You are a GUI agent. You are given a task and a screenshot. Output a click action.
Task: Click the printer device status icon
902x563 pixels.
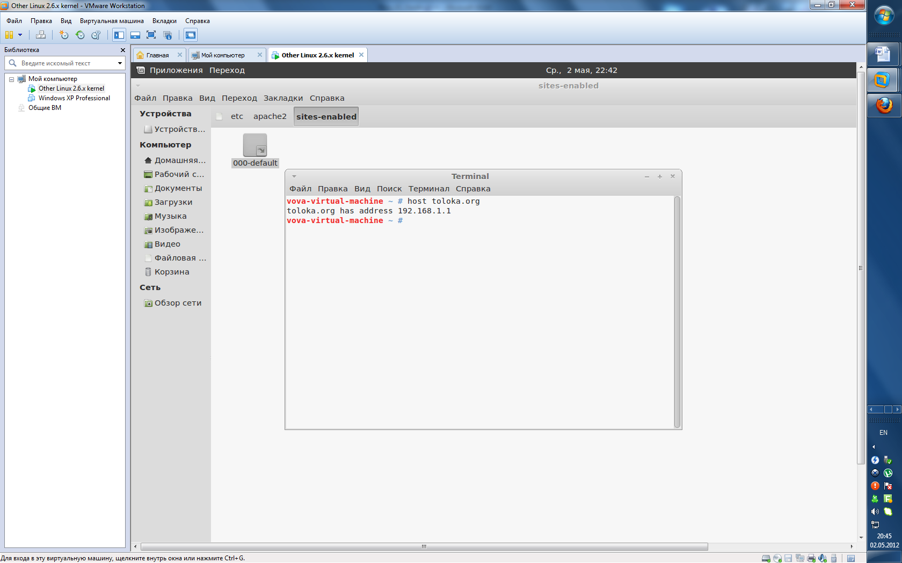(x=811, y=558)
